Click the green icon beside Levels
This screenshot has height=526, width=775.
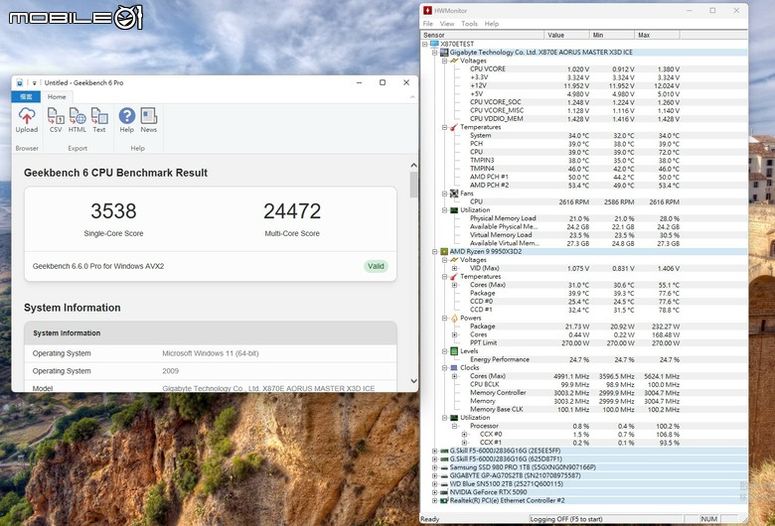[454, 351]
